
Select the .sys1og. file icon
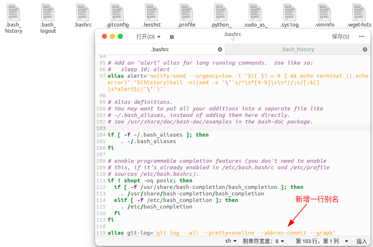[290, 12]
